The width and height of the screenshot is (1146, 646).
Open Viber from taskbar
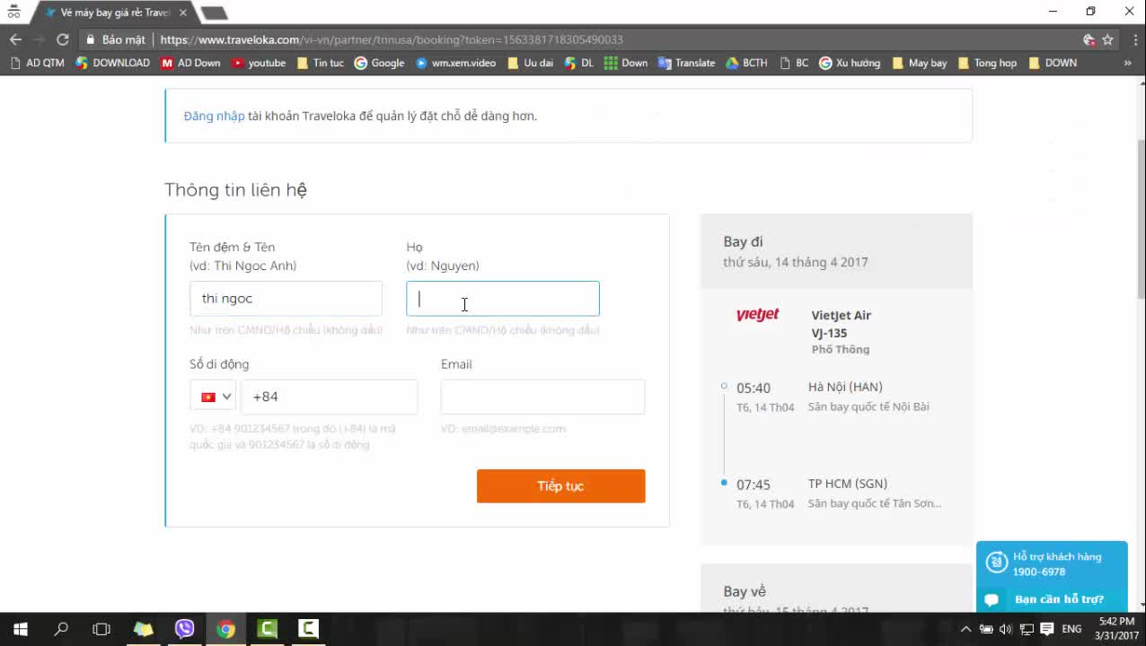click(x=184, y=629)
